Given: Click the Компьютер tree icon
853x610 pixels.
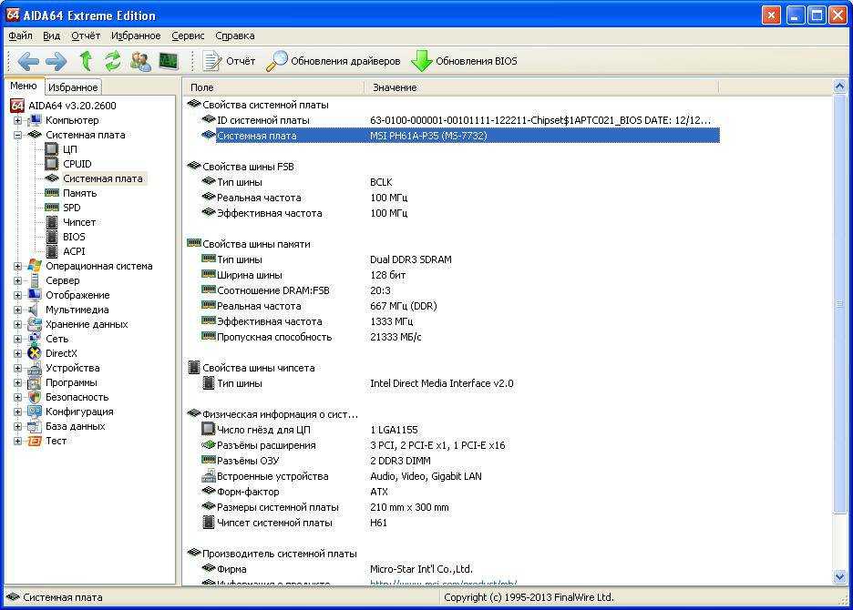Looking at the screenshot, I should coord(35,120).
